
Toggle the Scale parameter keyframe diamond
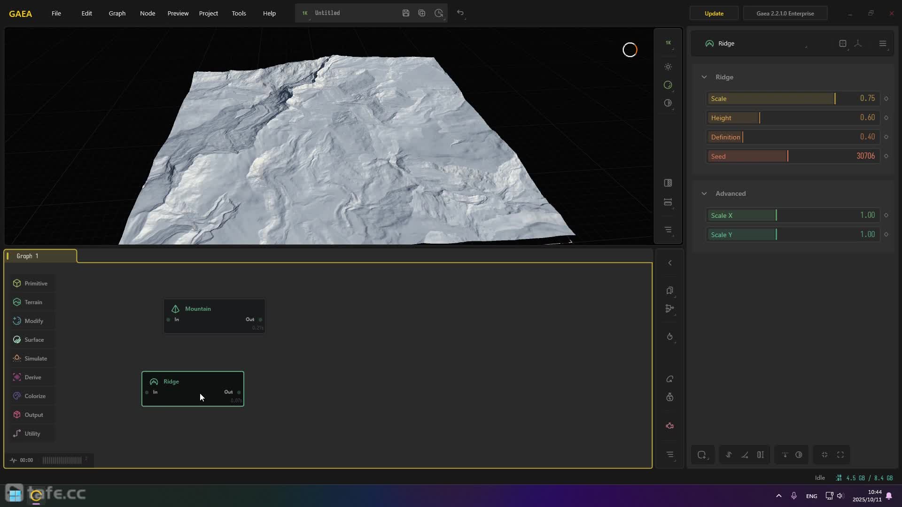pos(886,99)
